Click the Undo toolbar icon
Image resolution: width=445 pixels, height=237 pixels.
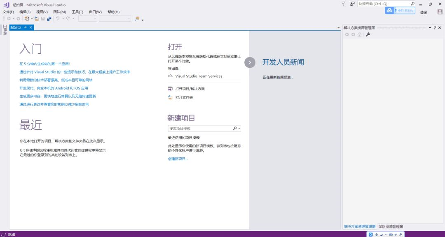tap(58, 18)
